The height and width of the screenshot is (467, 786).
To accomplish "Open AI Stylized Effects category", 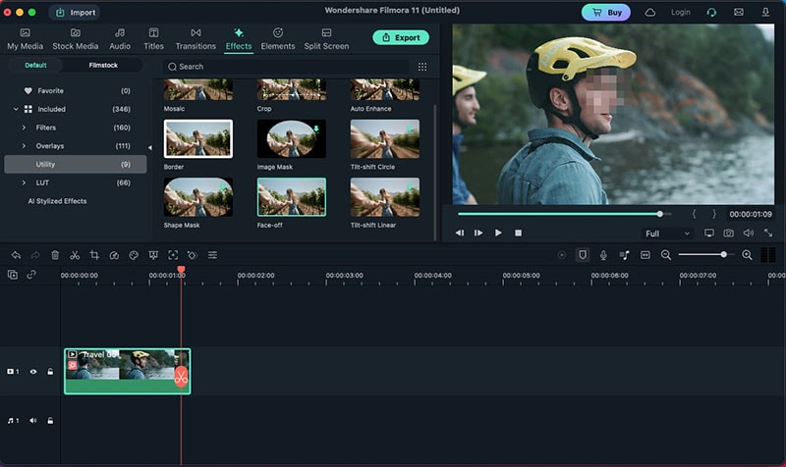I will point(57,201).
